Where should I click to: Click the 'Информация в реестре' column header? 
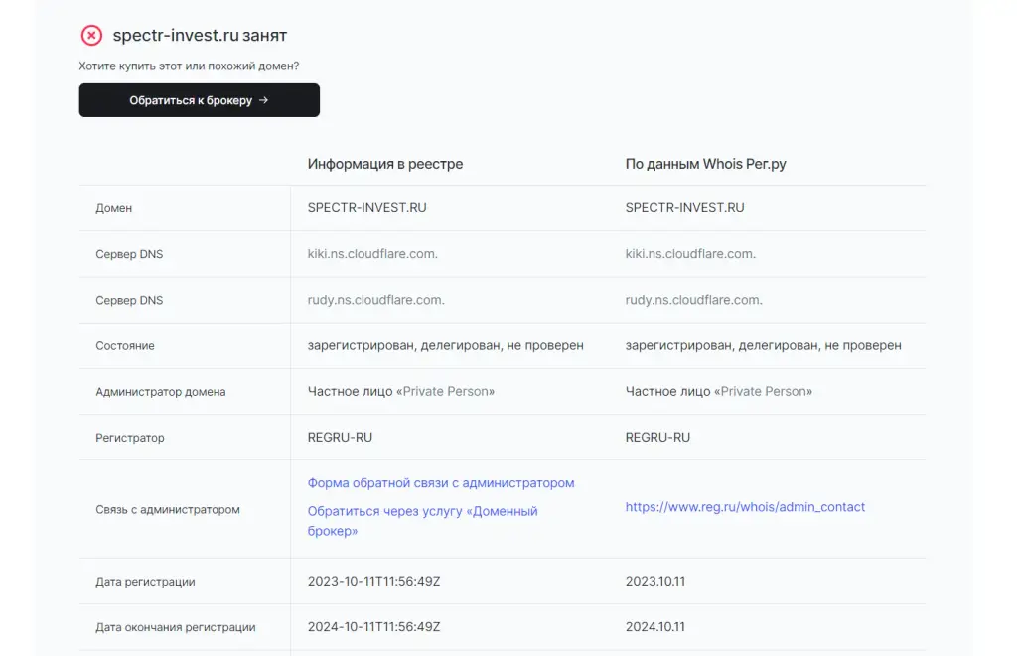[385, 164]
